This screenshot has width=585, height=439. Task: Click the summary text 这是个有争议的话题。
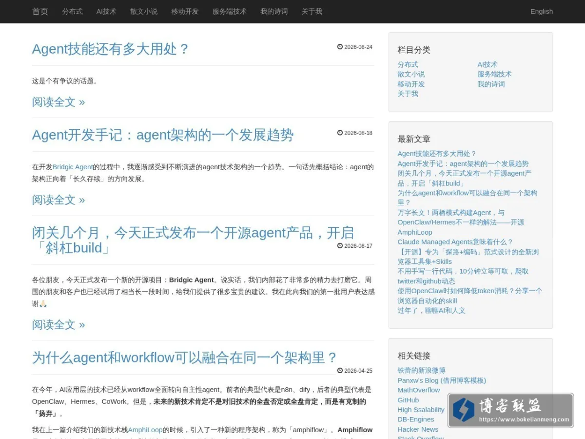pyautogui.click(x=65, y=81)
